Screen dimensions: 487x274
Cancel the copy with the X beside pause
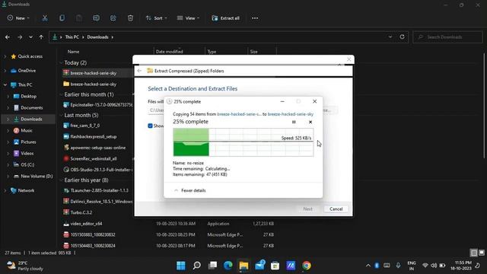point(310,122)
